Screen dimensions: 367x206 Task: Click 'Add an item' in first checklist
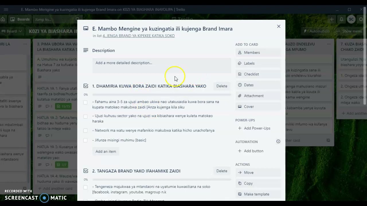pyautogui.click(x=106, y=152)
